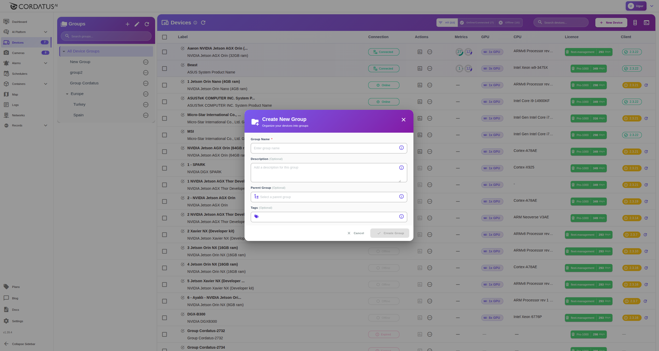This screenshot has width=659, height=351.
Task: Click the New Device button
Action: (x=611, y=23)
